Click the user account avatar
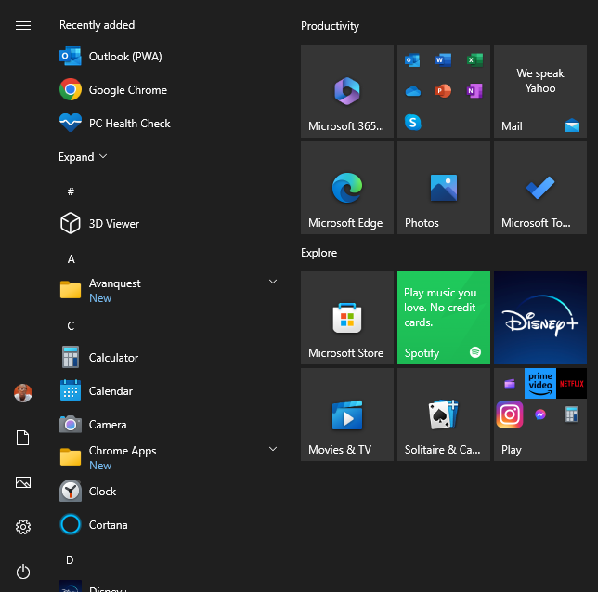 23,393
